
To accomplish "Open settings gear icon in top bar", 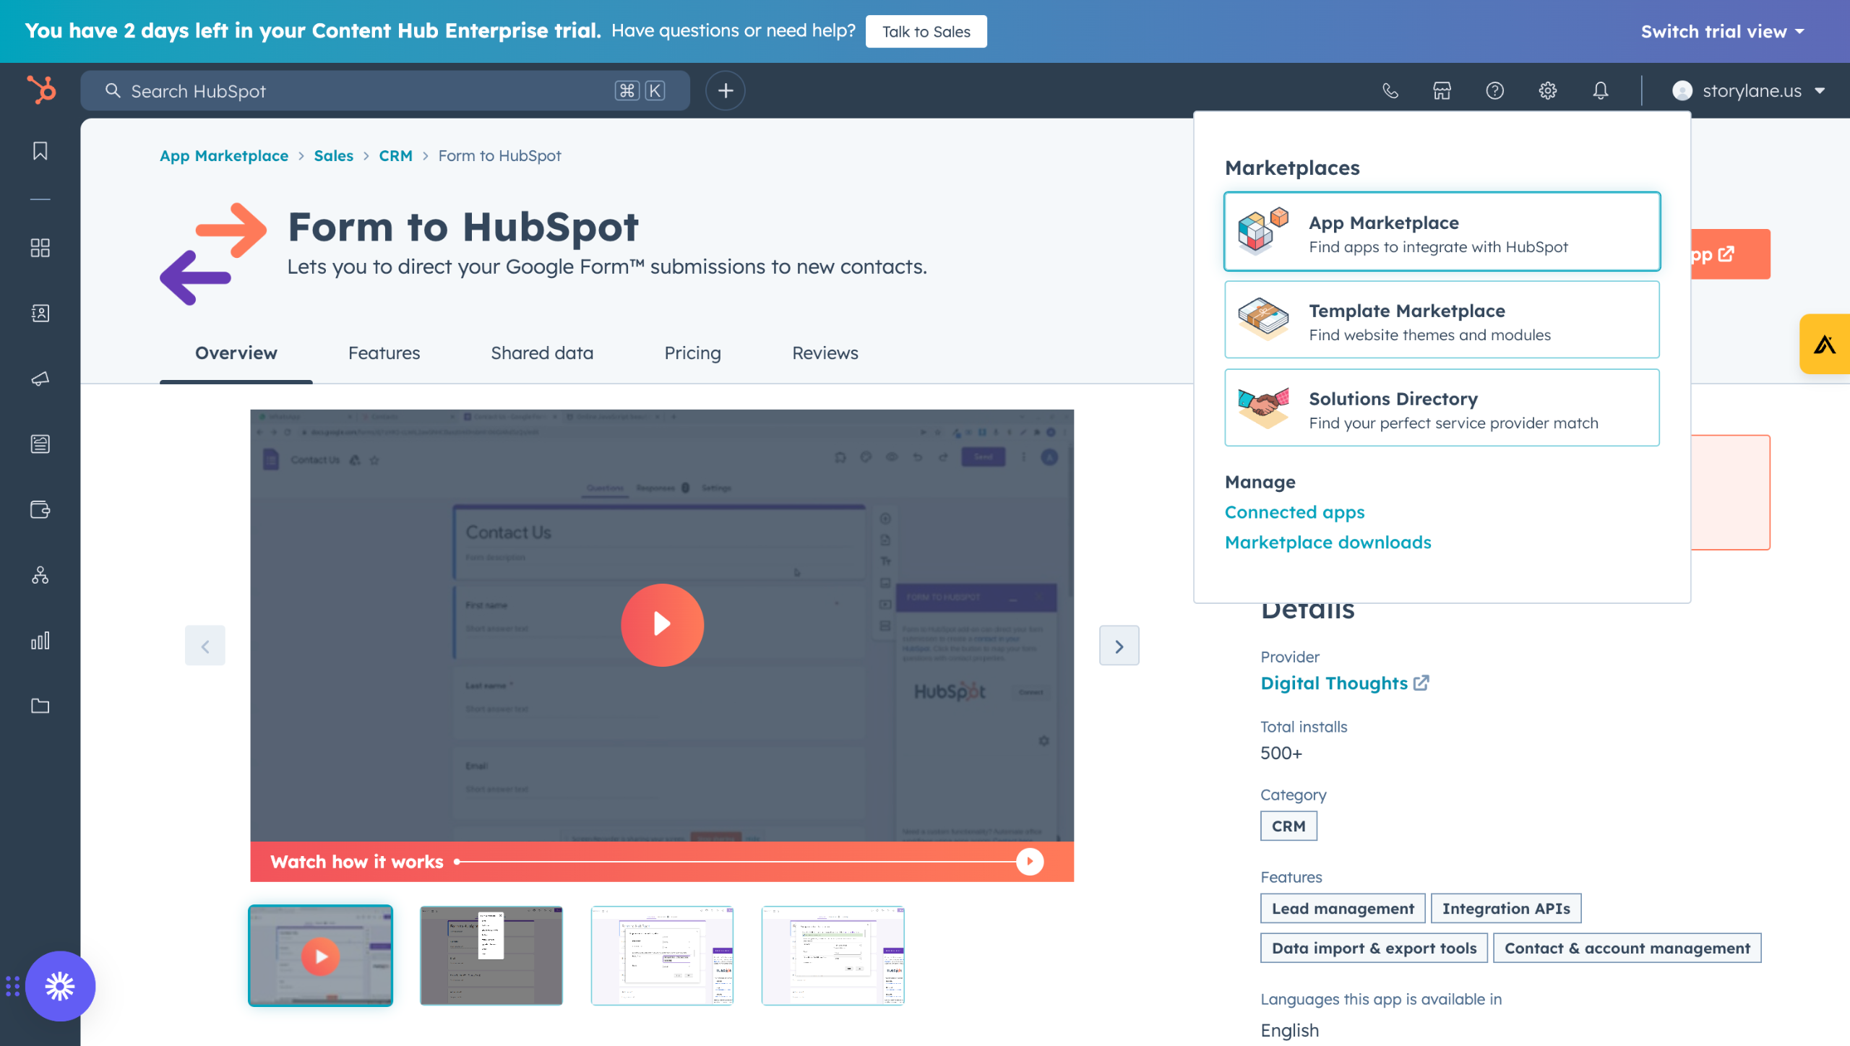I will click(1547, 90).
